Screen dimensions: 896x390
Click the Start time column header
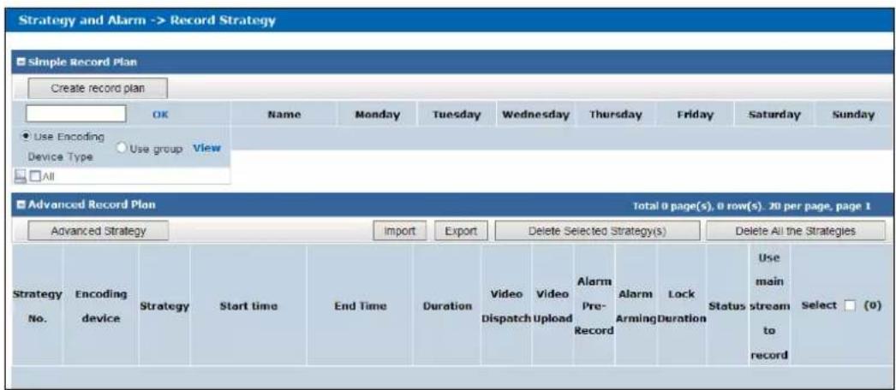248,306
